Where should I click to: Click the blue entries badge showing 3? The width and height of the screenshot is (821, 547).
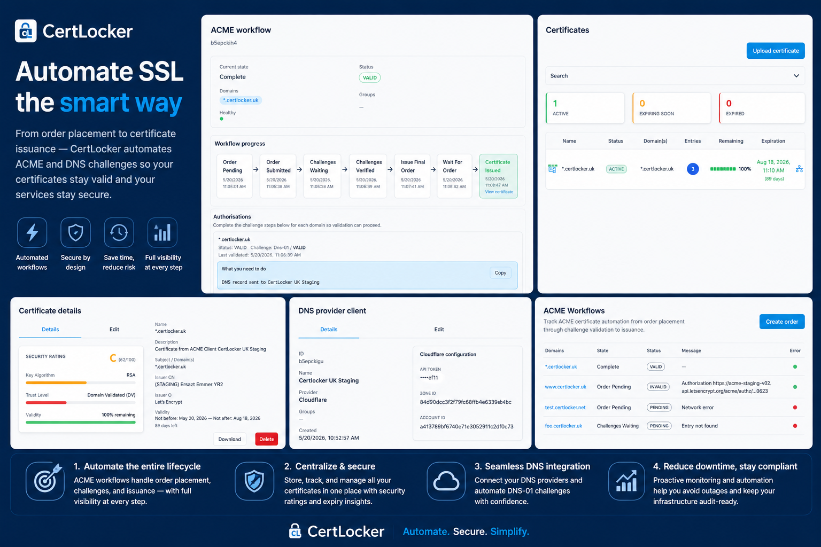[x=693, y=169]
